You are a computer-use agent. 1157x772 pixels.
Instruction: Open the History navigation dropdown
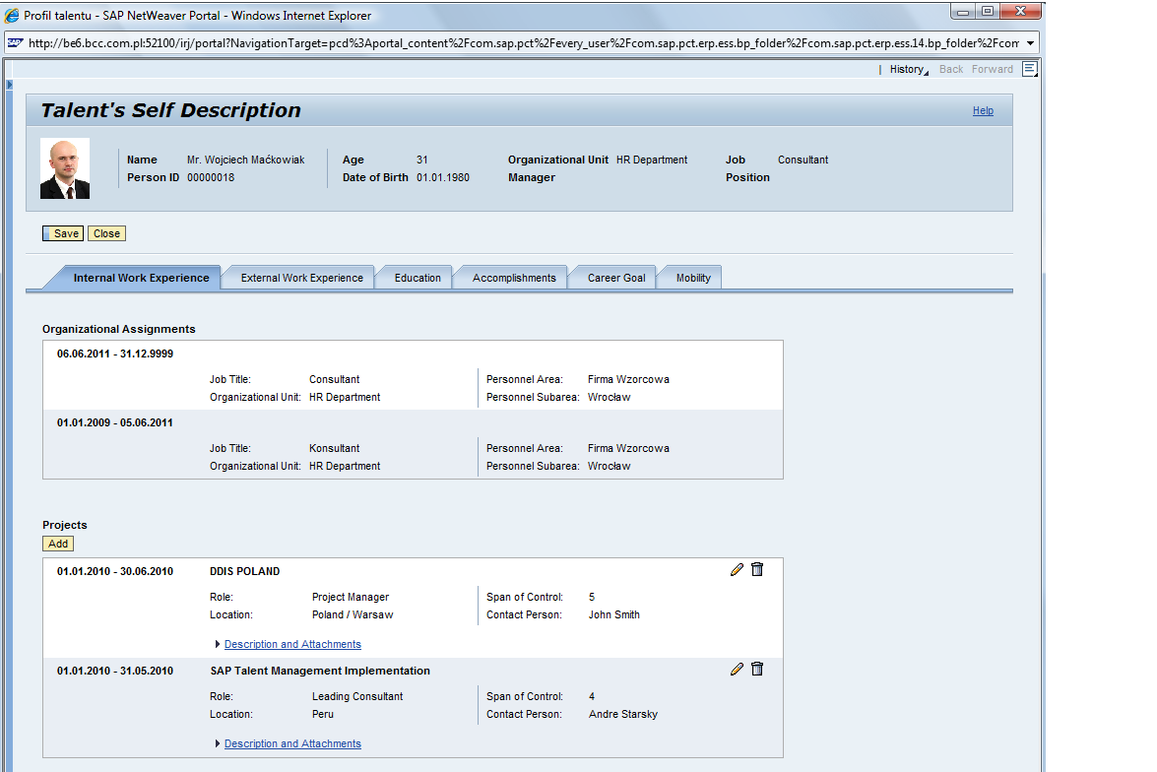point(907,69)
